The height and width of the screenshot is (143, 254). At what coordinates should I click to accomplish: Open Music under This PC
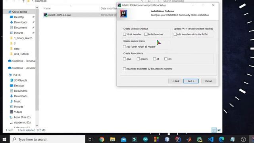pos(17,101)
